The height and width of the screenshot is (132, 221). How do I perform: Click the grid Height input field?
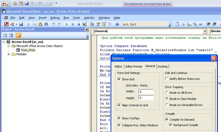(146, 98)
